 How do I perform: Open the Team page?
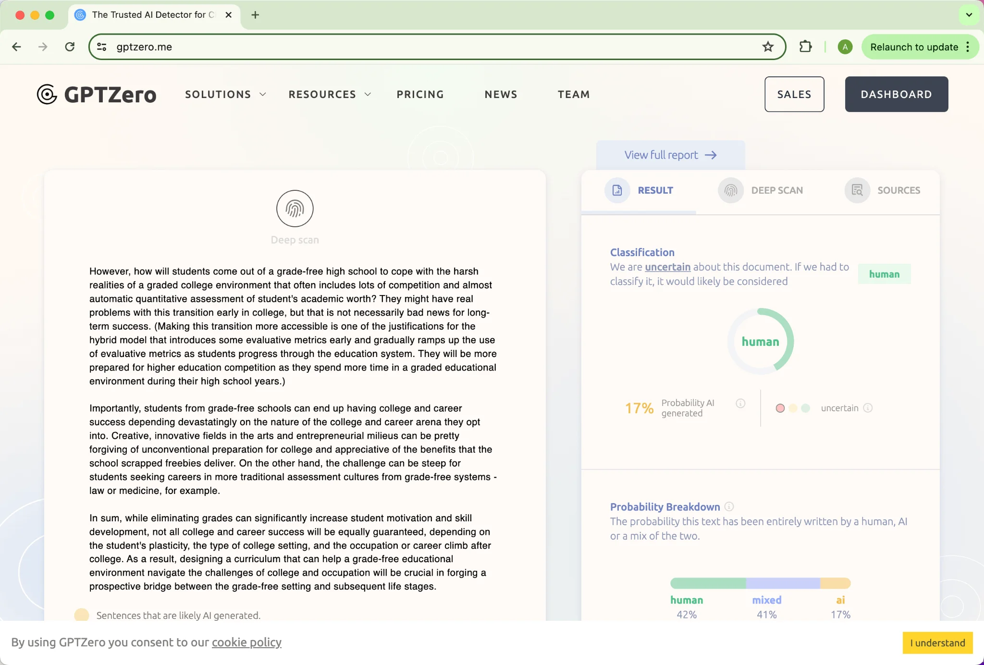574,94
